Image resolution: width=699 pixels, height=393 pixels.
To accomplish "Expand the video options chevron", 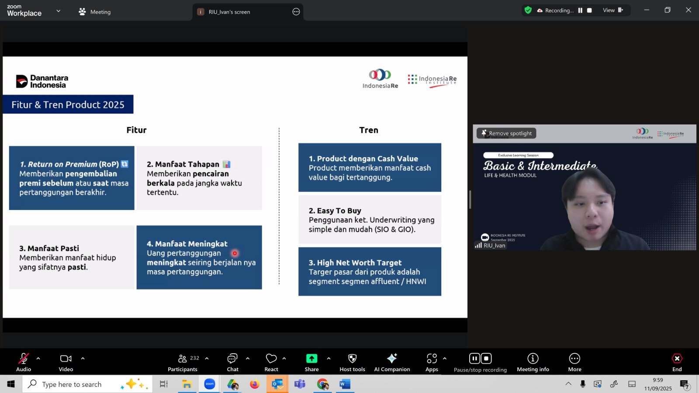I will click(x=83, y=359).
